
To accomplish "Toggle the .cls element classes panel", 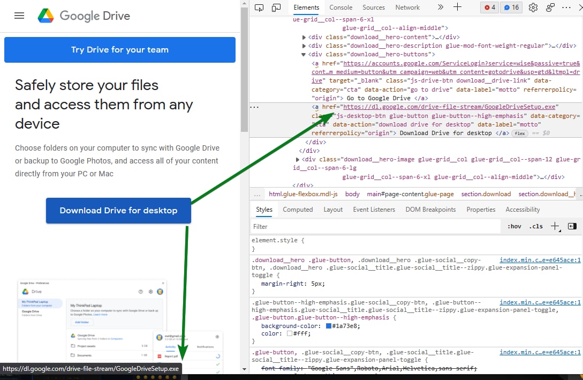I will [536, 226].
